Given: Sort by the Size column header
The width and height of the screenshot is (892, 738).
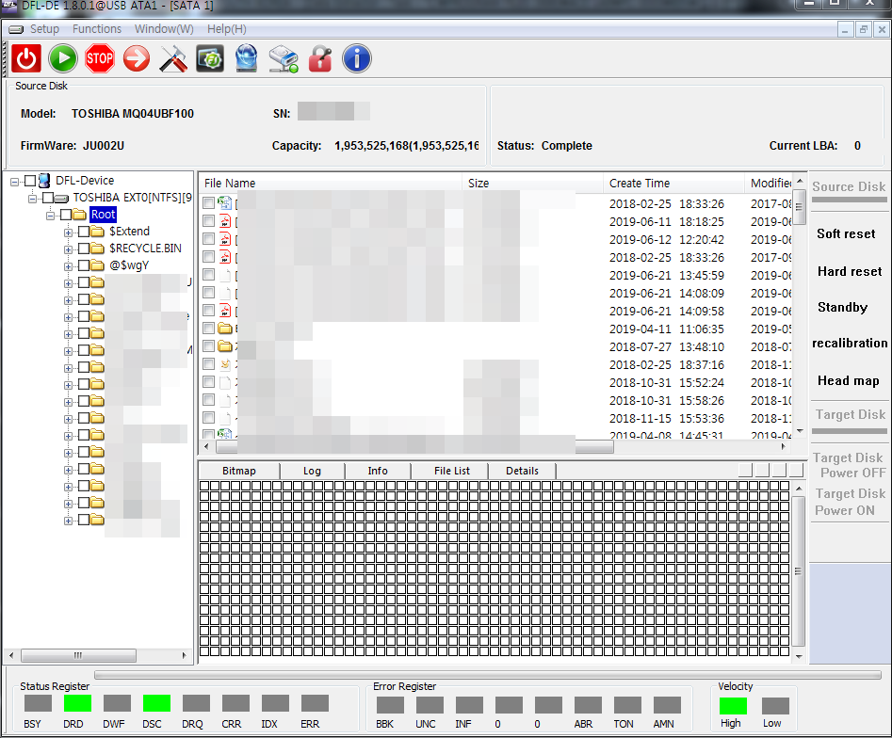Looking at the screenshot, I should (x=532, y=183).
